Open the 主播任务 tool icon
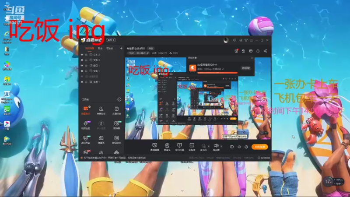 116,110
